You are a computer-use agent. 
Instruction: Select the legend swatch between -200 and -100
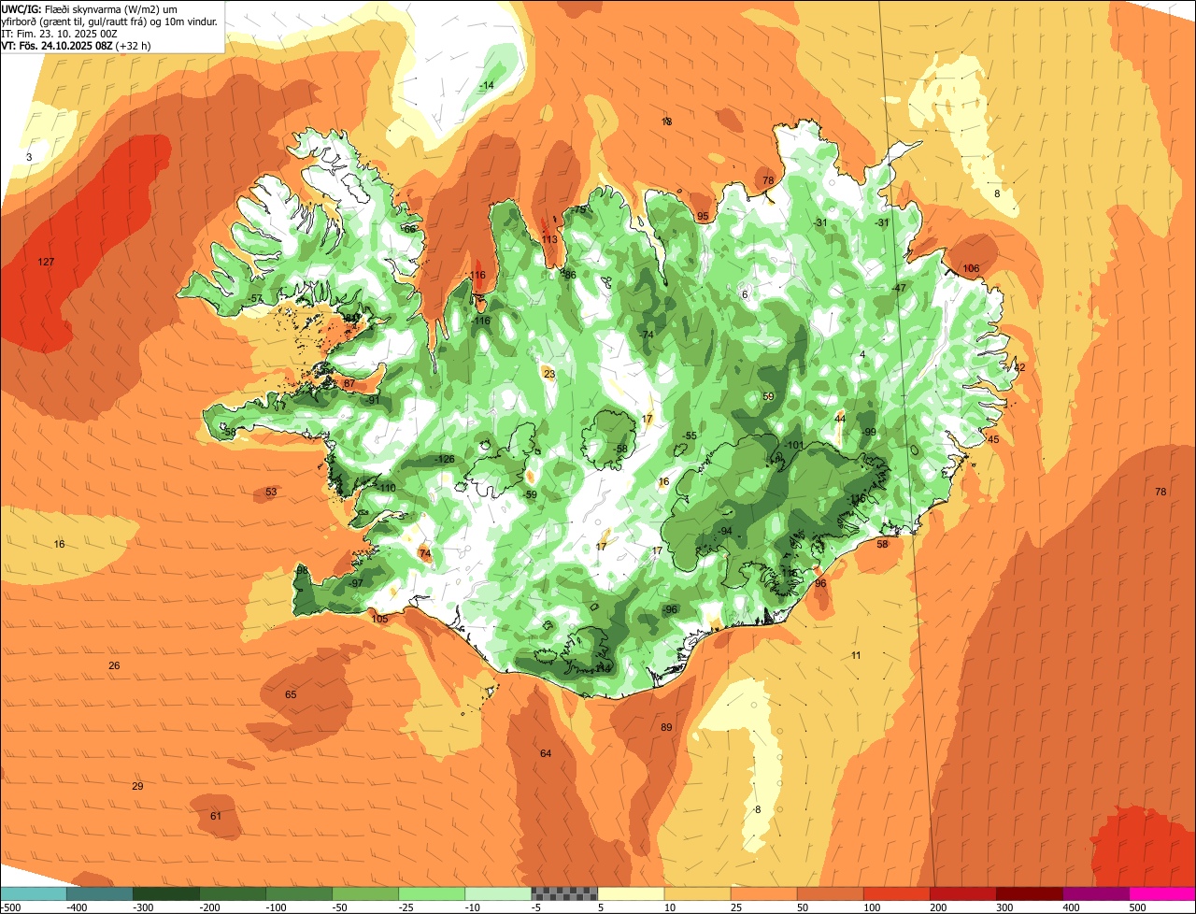click(x=232, y=893)
